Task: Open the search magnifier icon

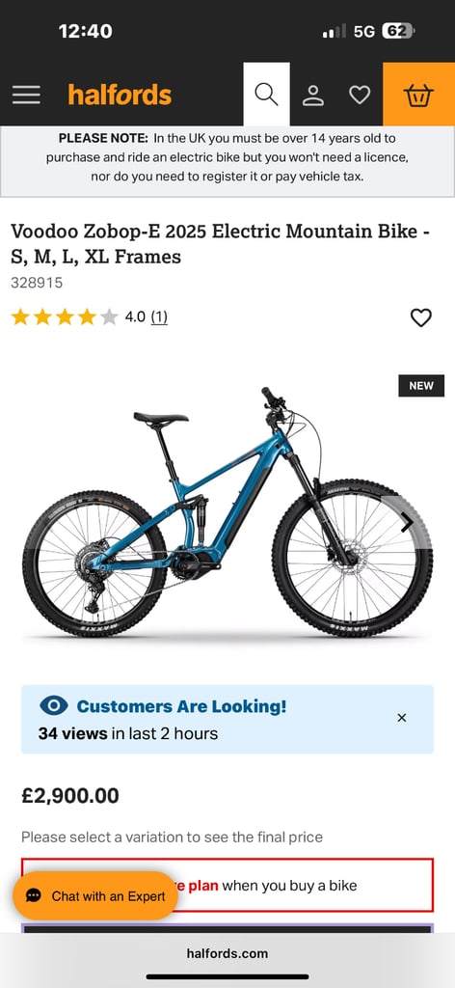Action: pyautogui.click(x=266, y=95)
